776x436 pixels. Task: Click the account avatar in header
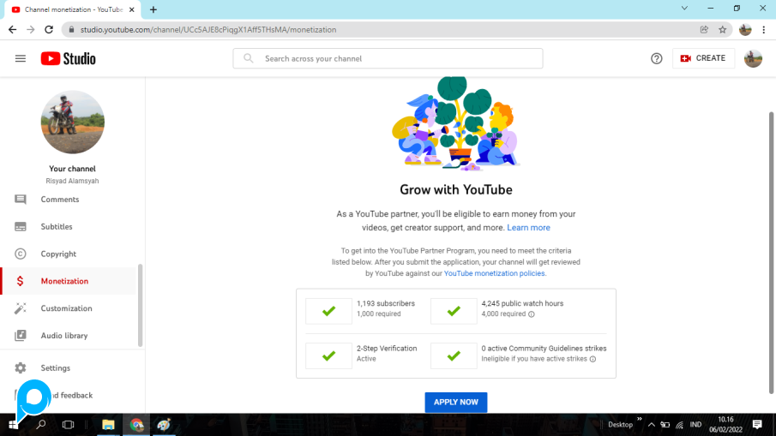point(753,58)
